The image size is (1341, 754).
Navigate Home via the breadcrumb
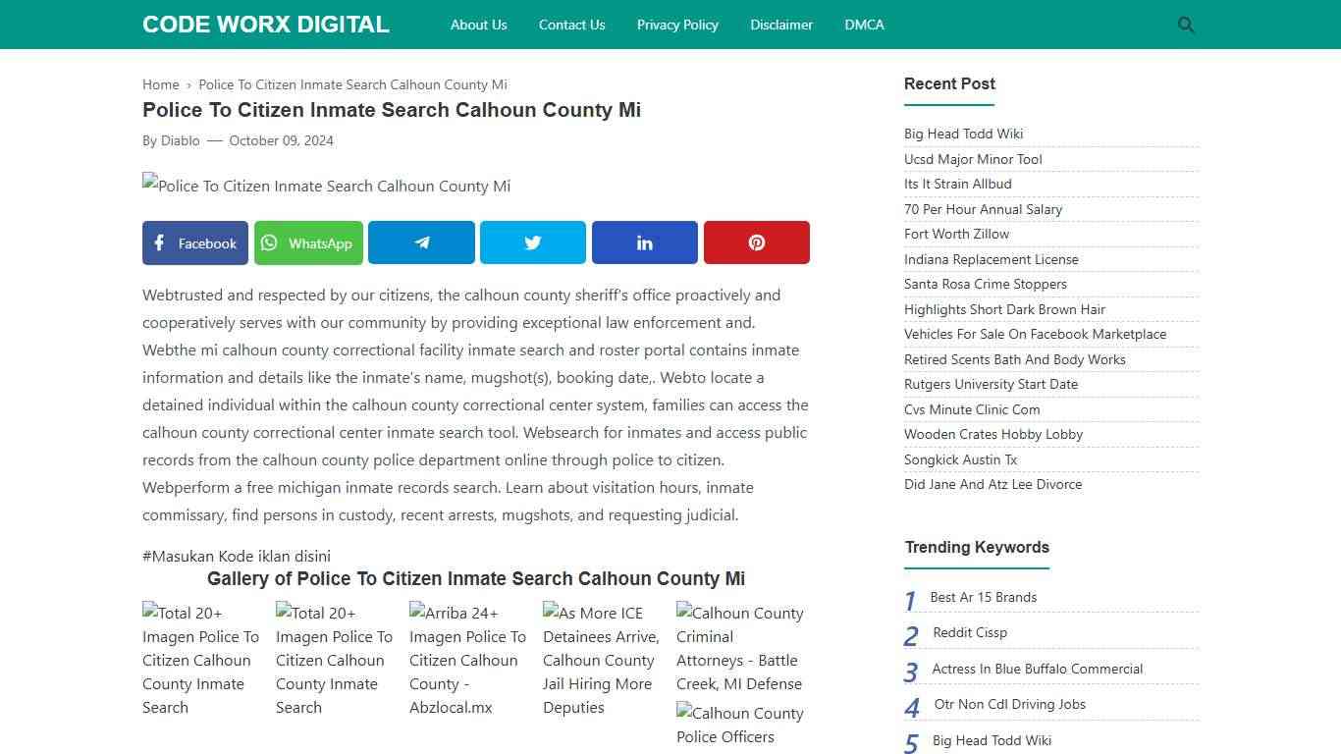[x=160, y=84]
